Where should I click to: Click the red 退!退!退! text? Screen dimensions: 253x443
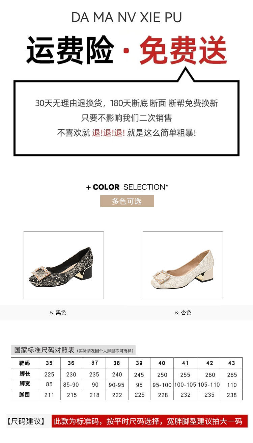pyautogui.click(x=108, y=133)
